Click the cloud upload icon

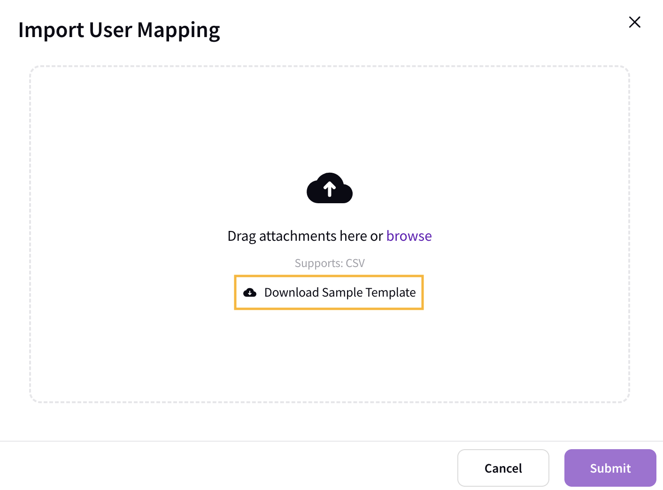point(330,188)
